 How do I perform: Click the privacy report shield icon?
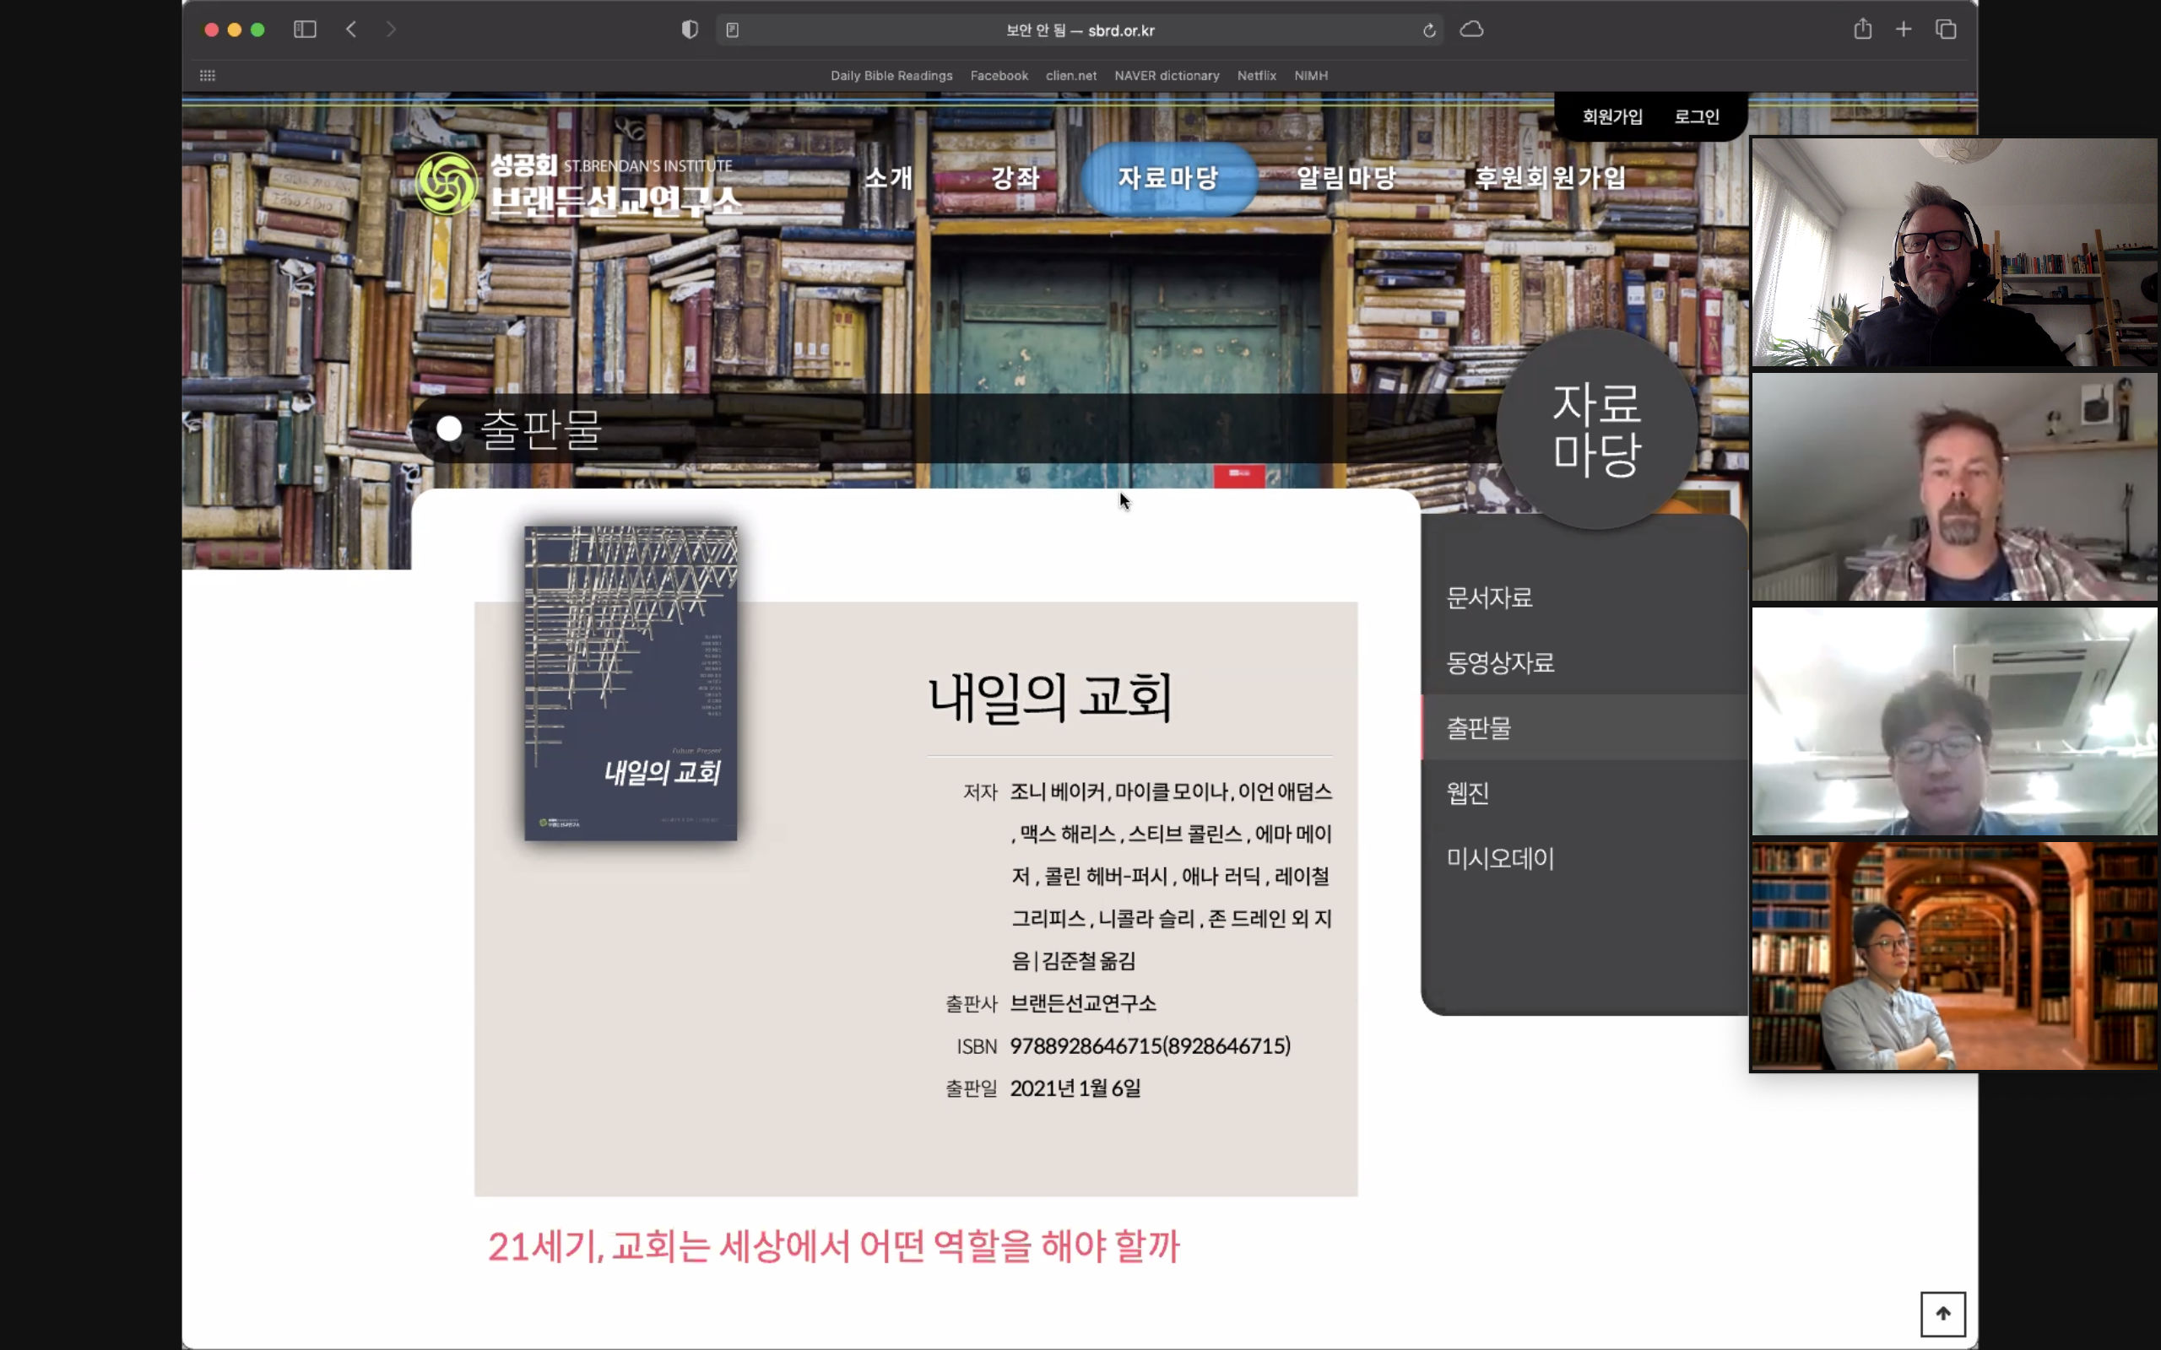(690, 30)
